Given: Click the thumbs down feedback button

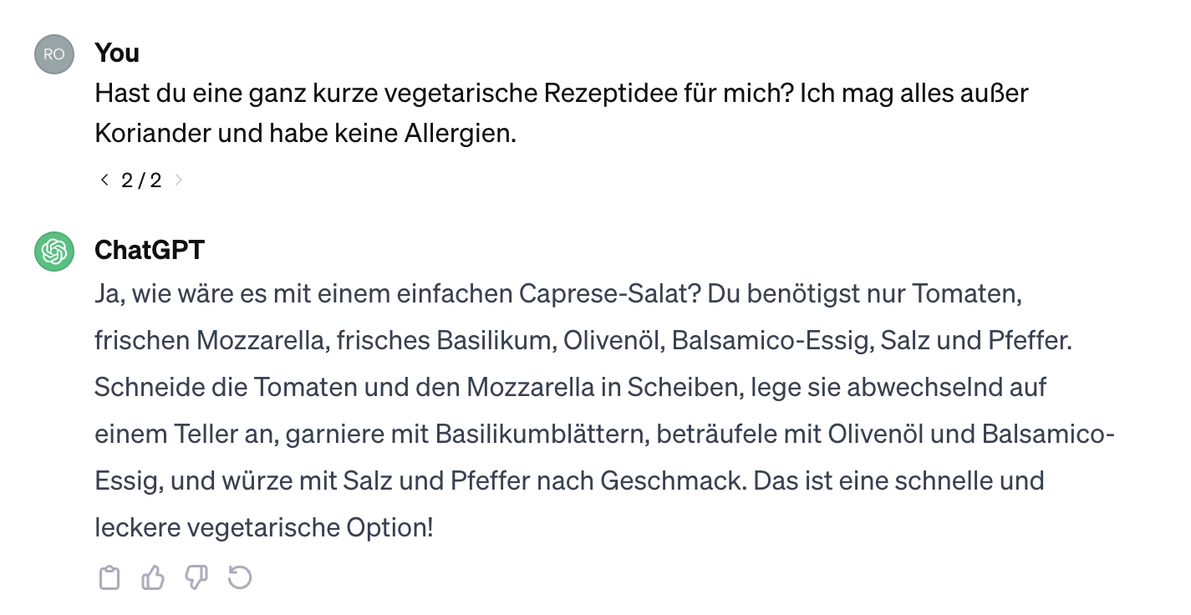Looking at the screenshot, I should point(196,577).
